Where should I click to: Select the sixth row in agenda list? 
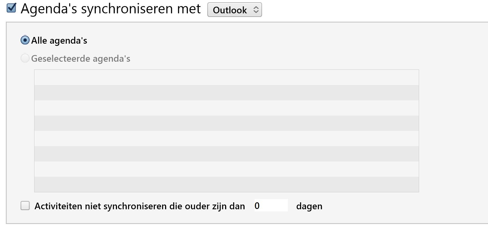pos(226,154)
